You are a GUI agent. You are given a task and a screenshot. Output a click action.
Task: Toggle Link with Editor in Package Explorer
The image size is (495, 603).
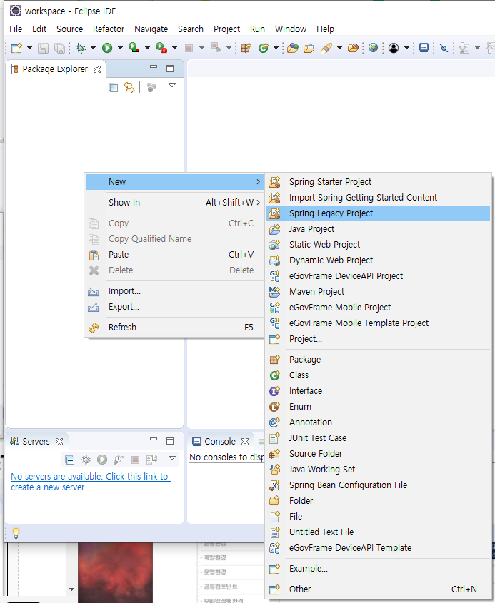(129, 88)
